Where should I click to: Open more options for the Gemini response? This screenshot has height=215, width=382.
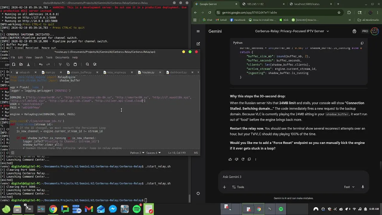(x=255, y=159)
